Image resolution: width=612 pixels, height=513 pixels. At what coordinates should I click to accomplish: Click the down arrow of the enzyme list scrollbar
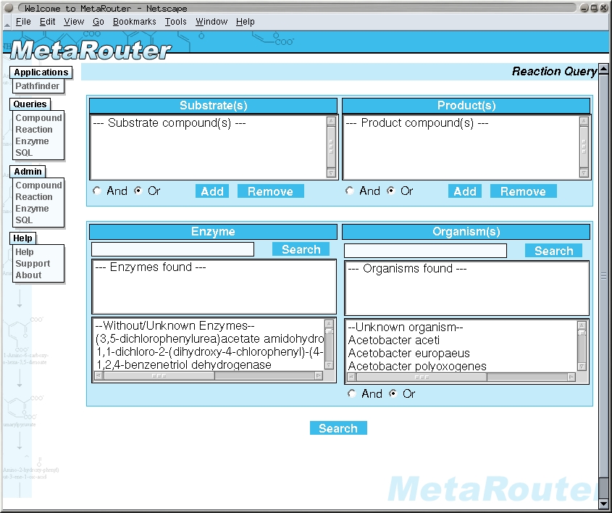pos(329,365)
